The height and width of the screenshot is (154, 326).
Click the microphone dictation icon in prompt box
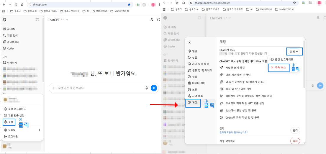147,88
